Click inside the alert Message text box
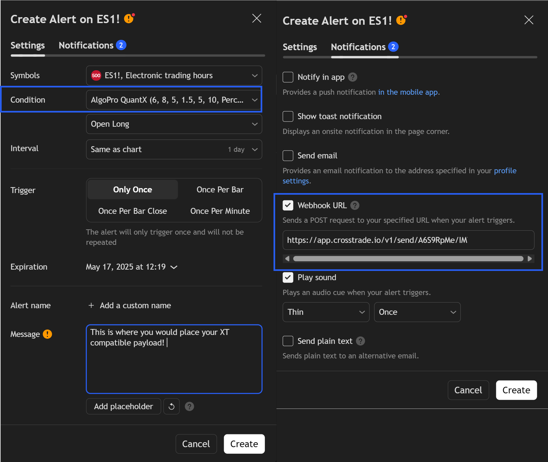Viewport: 548px width, 462px height. click(174, 359)
